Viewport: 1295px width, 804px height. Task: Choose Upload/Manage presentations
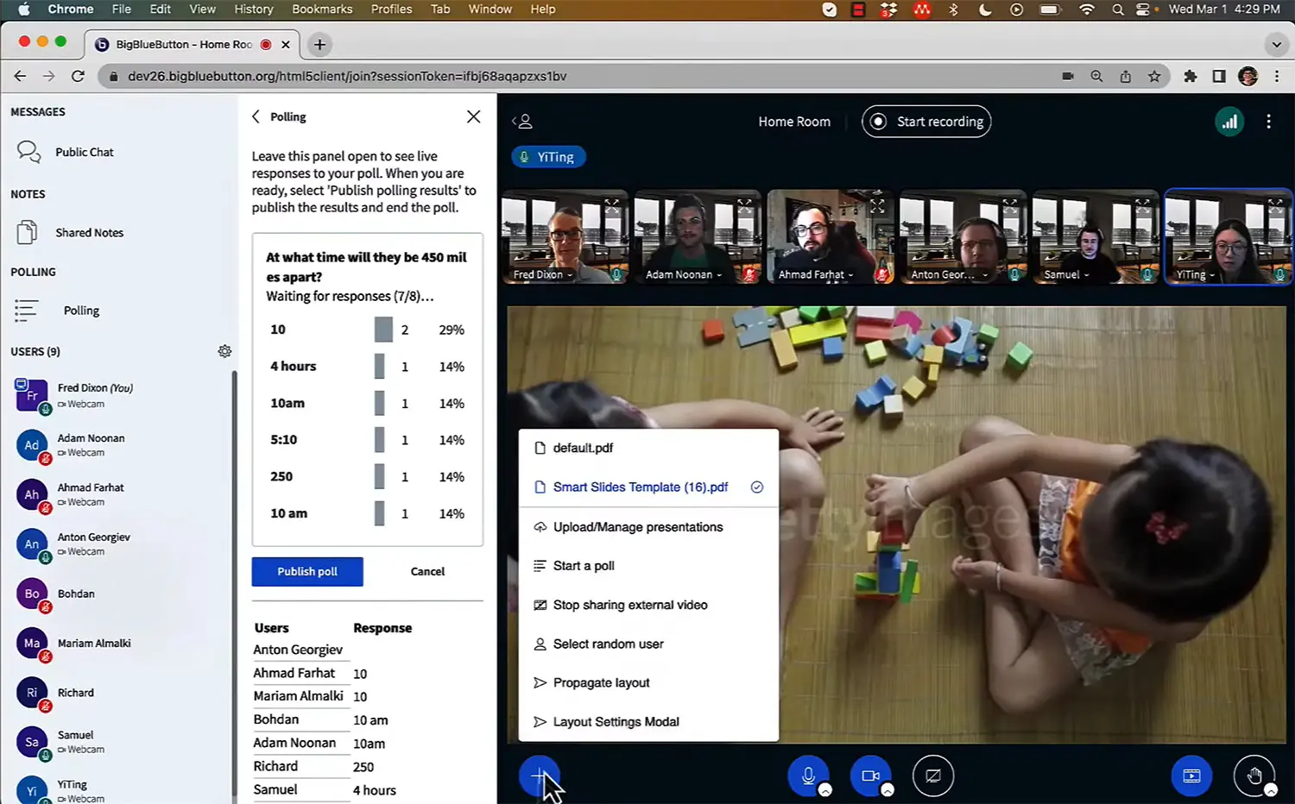coord(637,527)
